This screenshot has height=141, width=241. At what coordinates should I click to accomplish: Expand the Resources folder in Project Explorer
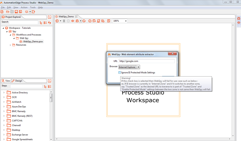(x=10, y=45)
